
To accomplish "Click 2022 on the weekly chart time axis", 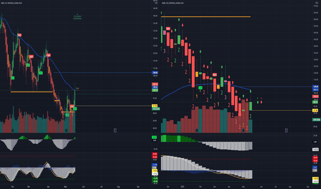I will (183, 187).
